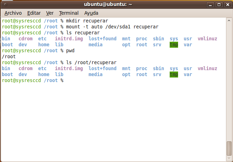Minimize the terminal window

[x=210, y=5]
